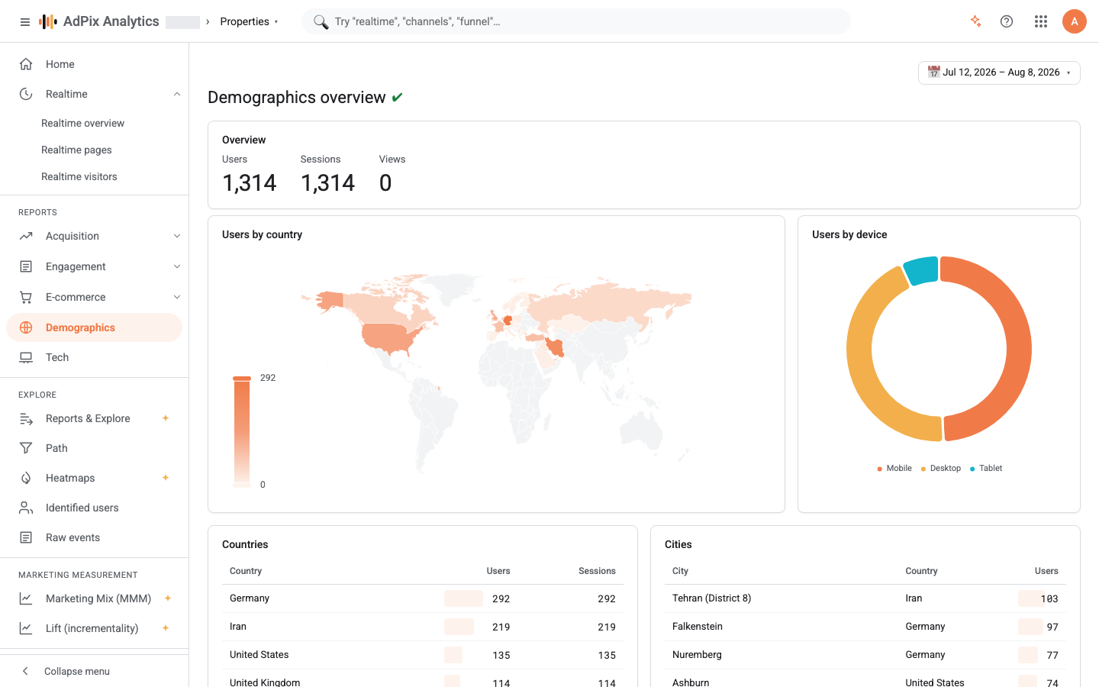Open the help question mark icon

coord(1007,21)
